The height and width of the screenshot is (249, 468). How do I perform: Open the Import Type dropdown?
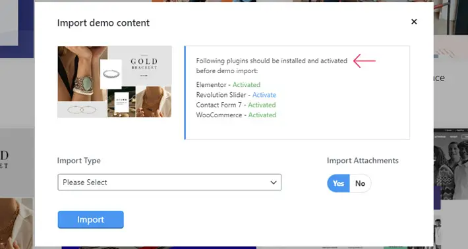[x=169, y=182]
